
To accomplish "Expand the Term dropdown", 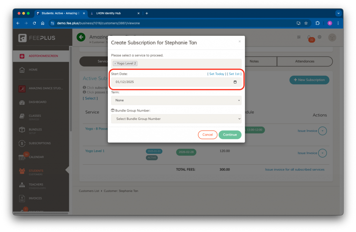I will click(176, 100).
